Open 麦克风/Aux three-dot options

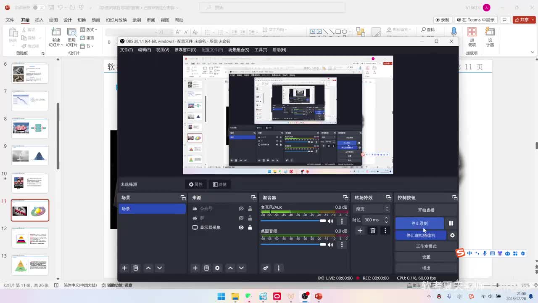coord(342,221)
